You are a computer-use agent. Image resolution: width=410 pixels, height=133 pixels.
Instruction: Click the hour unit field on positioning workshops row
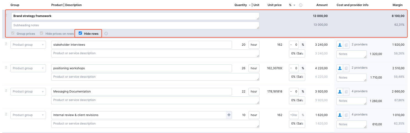(254, 68)
